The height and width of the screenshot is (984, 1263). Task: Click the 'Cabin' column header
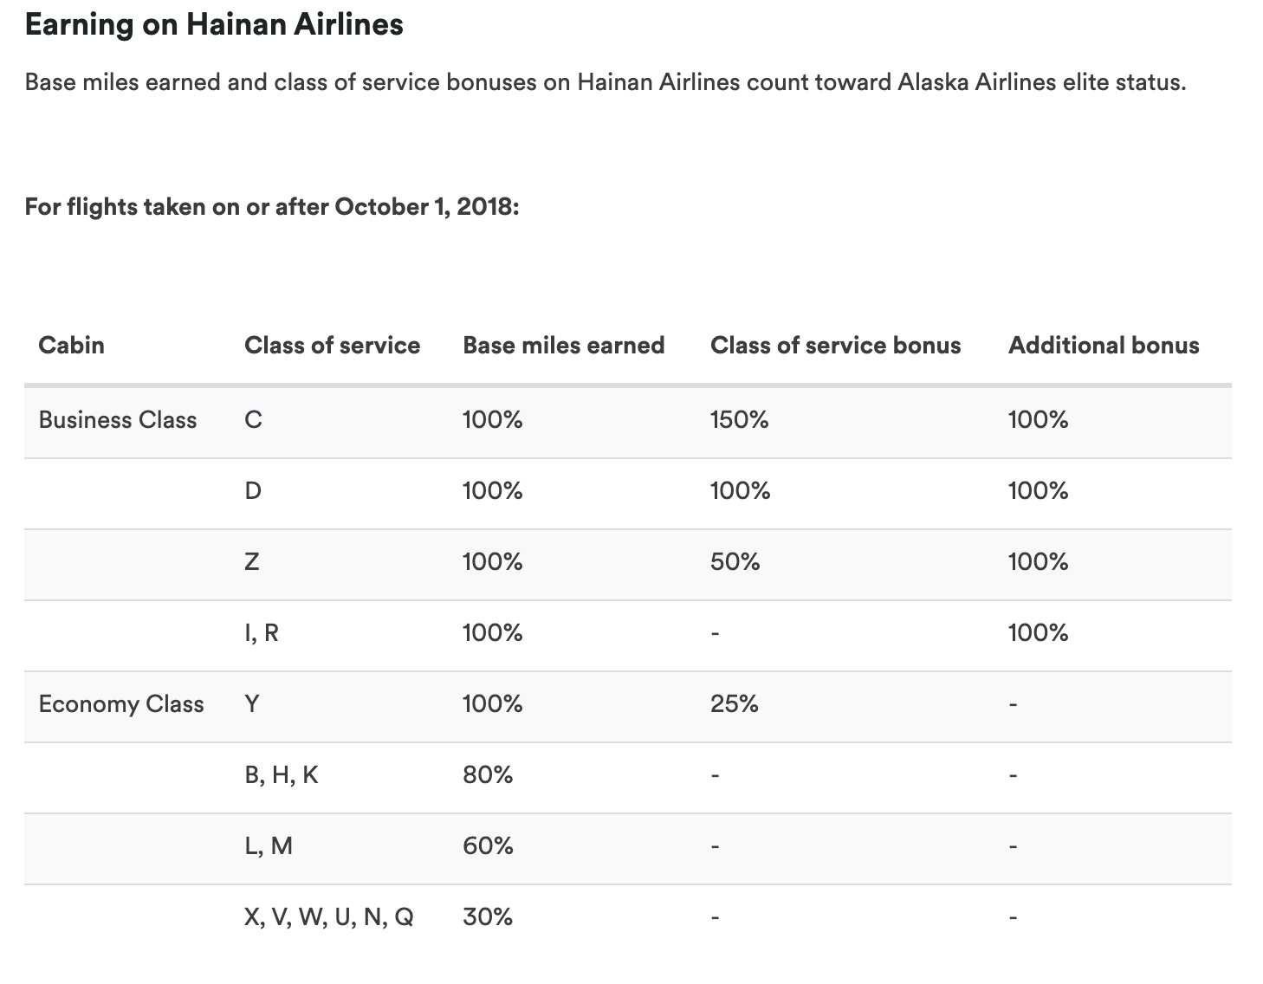71,346
